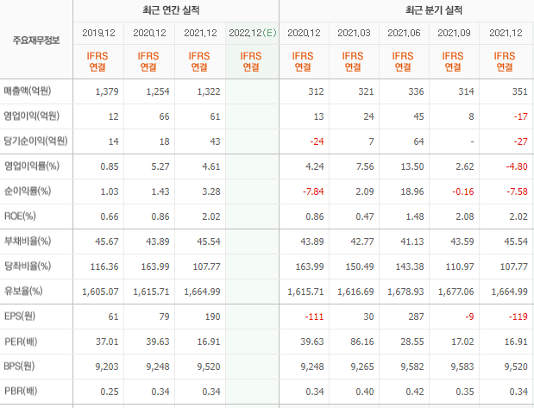Click the 190 annual EPS value
Screen dimensions: 534x408
pos(212,317)
